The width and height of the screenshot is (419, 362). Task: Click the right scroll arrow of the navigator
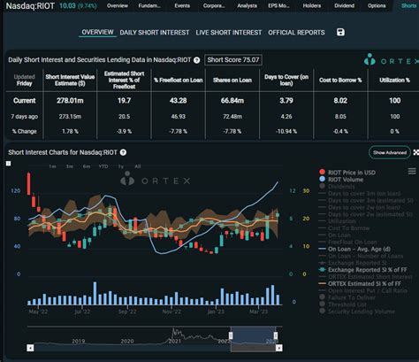pos(279,348)
